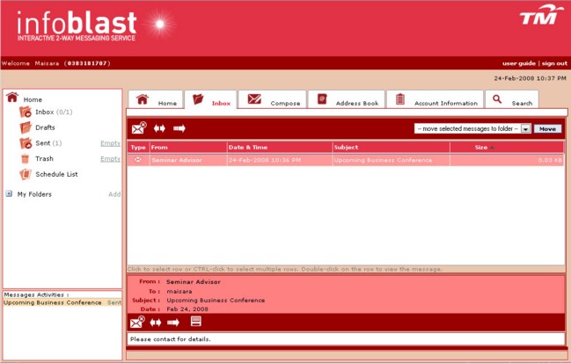Select the Trash folder label
Screen dimensions: 571x363
pos(44,159)
